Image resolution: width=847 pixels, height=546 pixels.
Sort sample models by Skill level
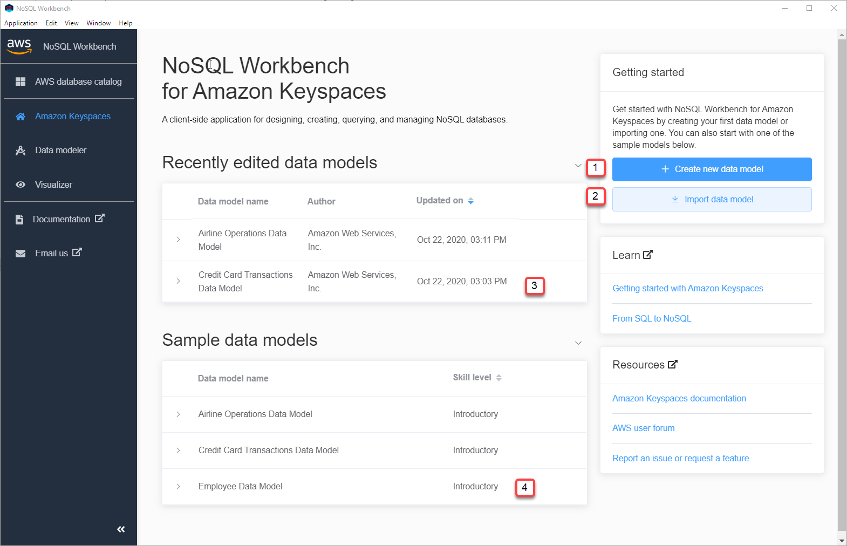click(498, 378)
